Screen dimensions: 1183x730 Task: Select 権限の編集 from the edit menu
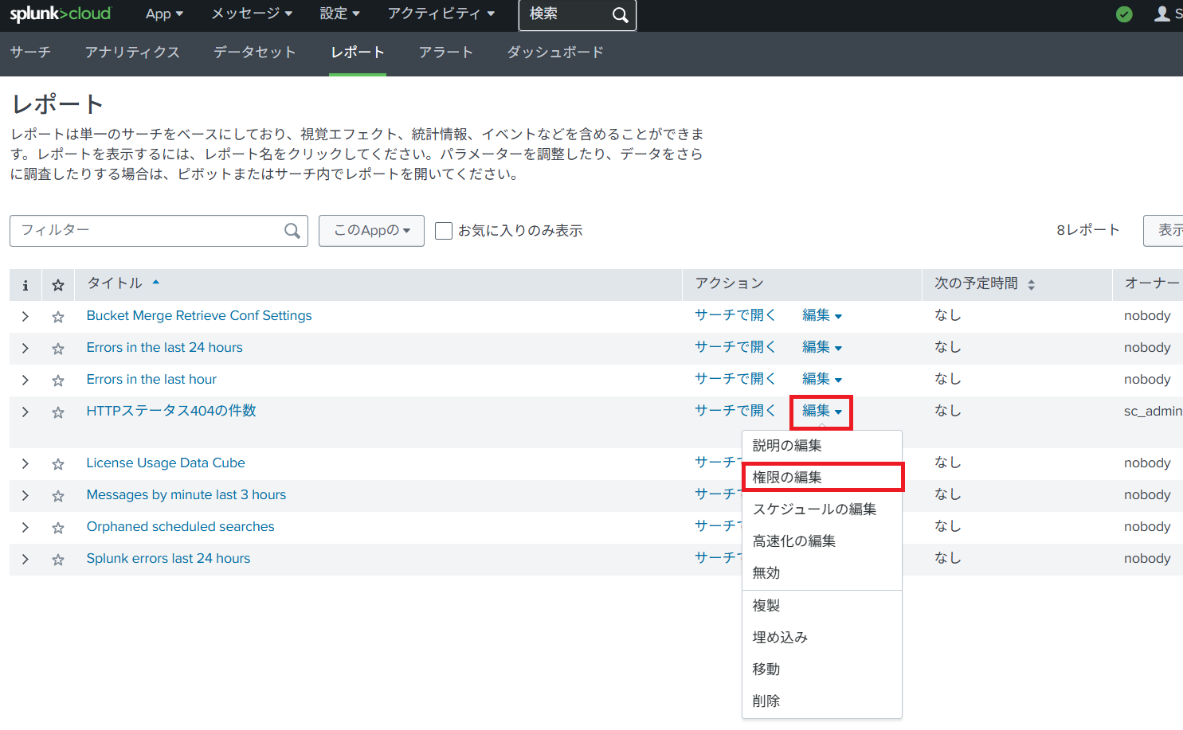[822, 477]
